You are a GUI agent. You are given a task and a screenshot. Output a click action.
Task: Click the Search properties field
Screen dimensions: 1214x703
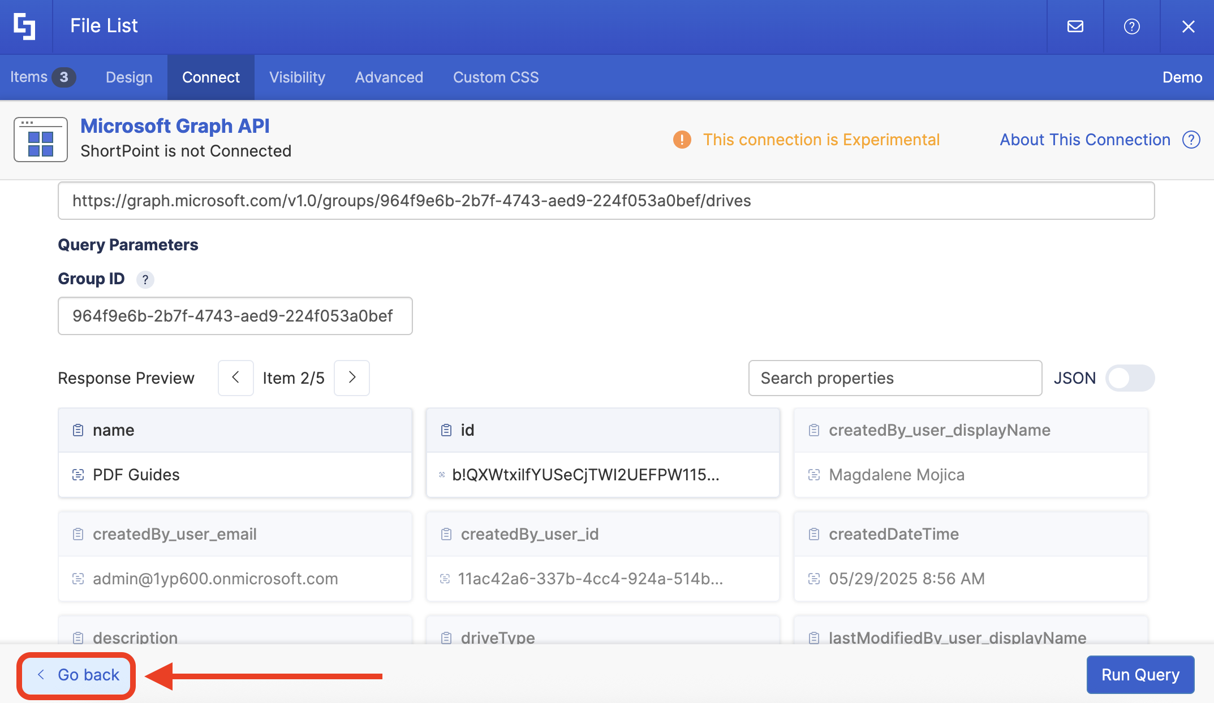click(894, 378)
